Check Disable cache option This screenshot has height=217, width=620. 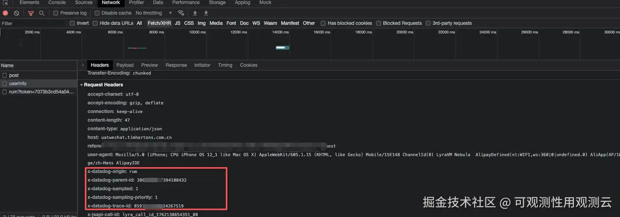point(97,13)
